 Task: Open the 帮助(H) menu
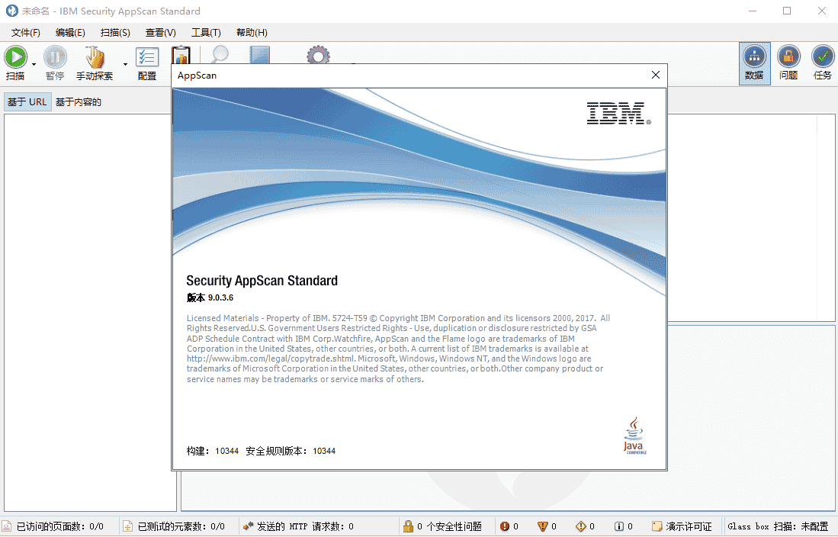(x=252, y=32)
